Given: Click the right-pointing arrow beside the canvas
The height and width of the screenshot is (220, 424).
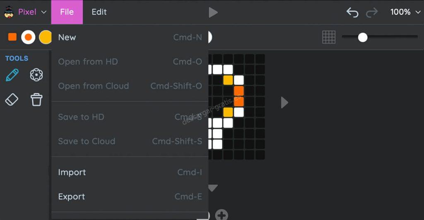Looking at the screenshot, I should (284, 103).
